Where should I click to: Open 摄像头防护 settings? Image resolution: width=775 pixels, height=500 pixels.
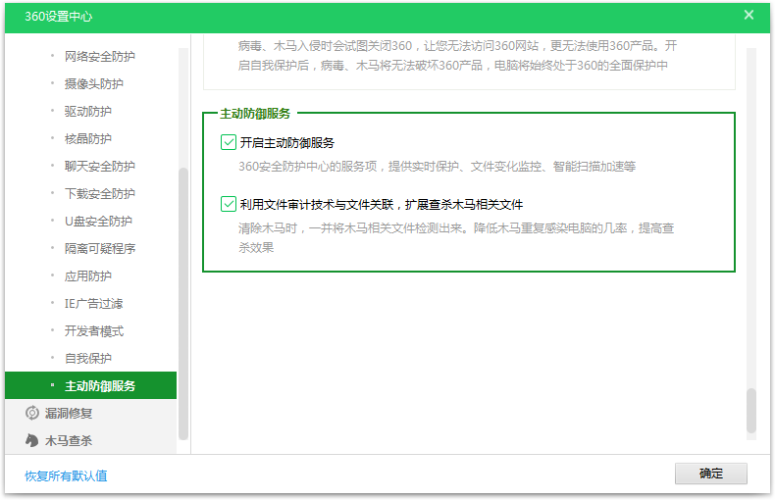pos(93,84)
